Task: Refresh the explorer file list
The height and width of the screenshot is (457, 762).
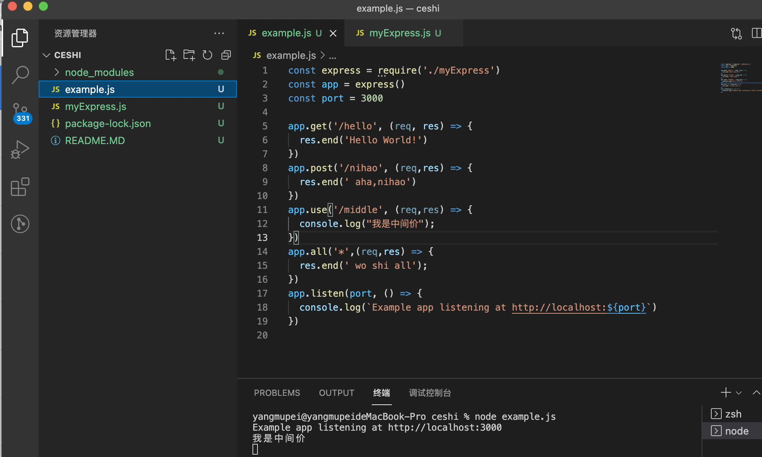Action: pos(208,55)
